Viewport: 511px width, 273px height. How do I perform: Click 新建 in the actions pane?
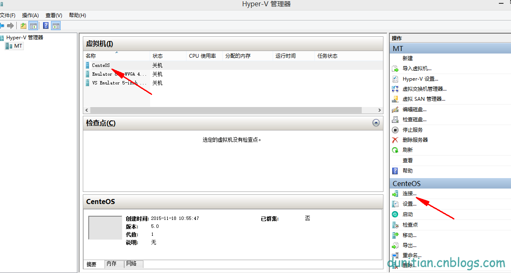(408, 59)
